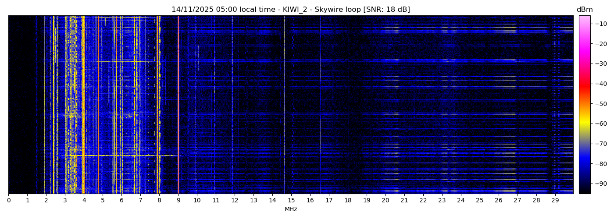Click the 5 MHz tick label

(x=103, y=201)
